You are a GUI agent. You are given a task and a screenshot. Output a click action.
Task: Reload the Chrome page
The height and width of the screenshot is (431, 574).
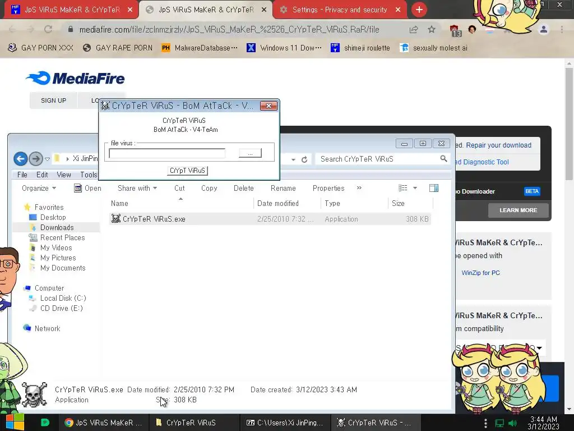coord(48,29)
